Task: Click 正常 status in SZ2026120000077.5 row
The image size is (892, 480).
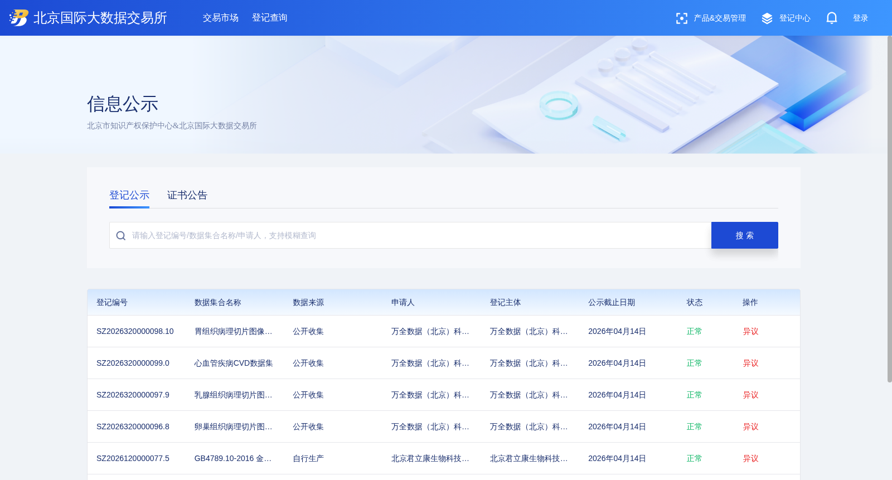Action: coord(694,458)
